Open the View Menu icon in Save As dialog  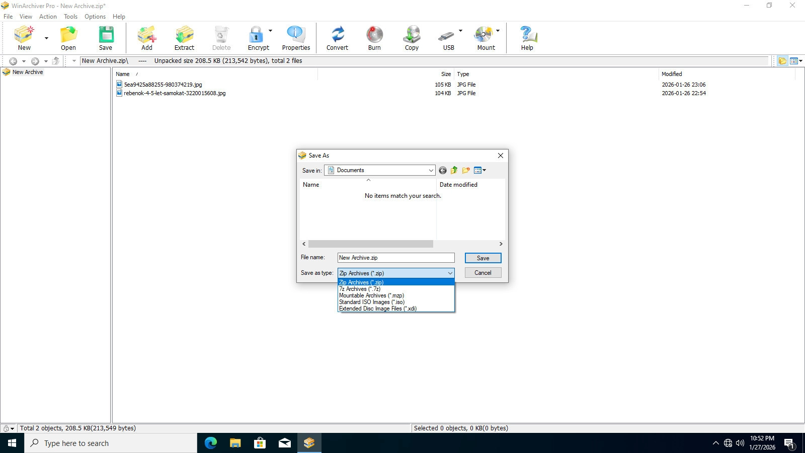(480, 171)
